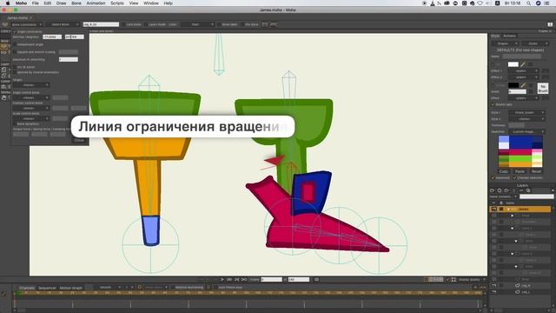Click the onion skins icon in timeline toolbar

[140, 287]
